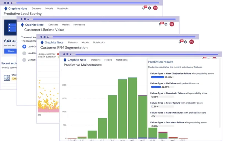Open notifications bell in Customer RFM Segmentation window
Viewport: 250px width, 141px height.
(180, 42)
